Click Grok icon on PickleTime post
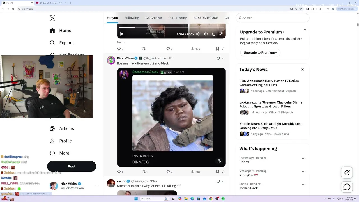The width and height of the screenshot is (359, 202). [218, 58]
